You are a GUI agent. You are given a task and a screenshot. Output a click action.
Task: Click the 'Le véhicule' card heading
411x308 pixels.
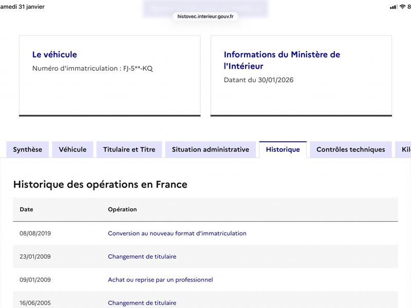(54, 54)
